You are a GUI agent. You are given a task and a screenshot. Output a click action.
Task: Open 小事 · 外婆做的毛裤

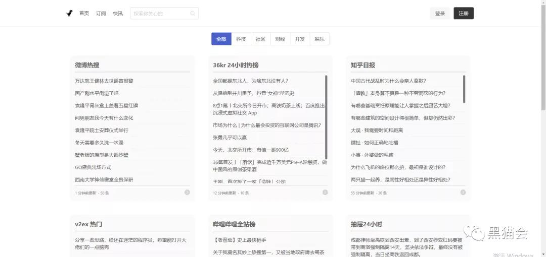click(372, 155)
